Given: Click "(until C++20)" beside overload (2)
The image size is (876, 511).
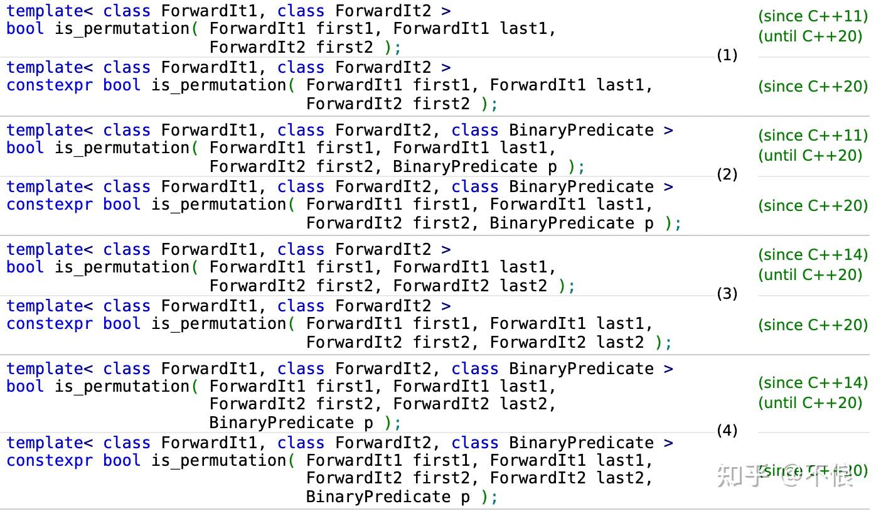Looking at the screenshot, I should click(811, 156).
